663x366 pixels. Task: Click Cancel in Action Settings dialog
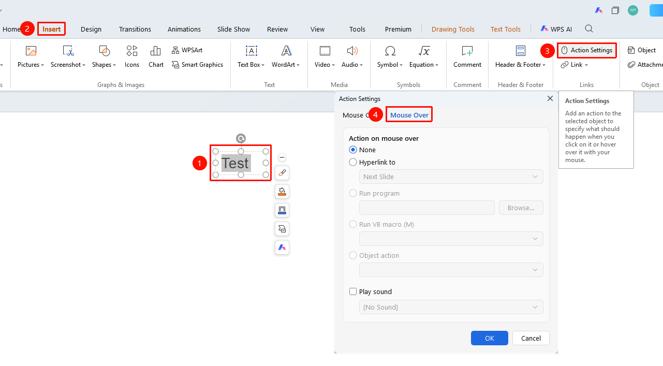point(531,338)
